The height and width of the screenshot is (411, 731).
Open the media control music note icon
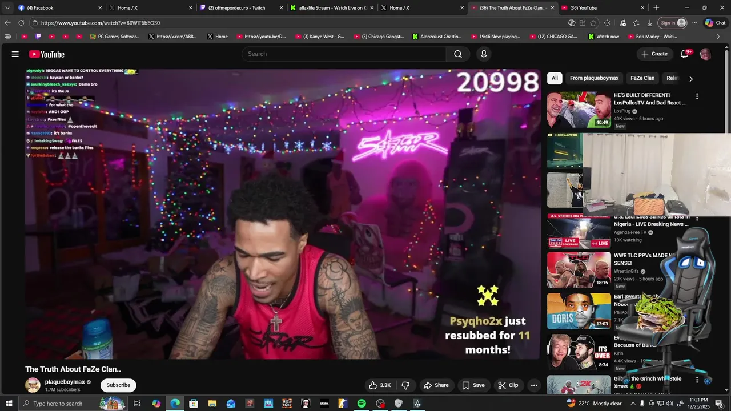pyautogui.click(x=622, y=23)
